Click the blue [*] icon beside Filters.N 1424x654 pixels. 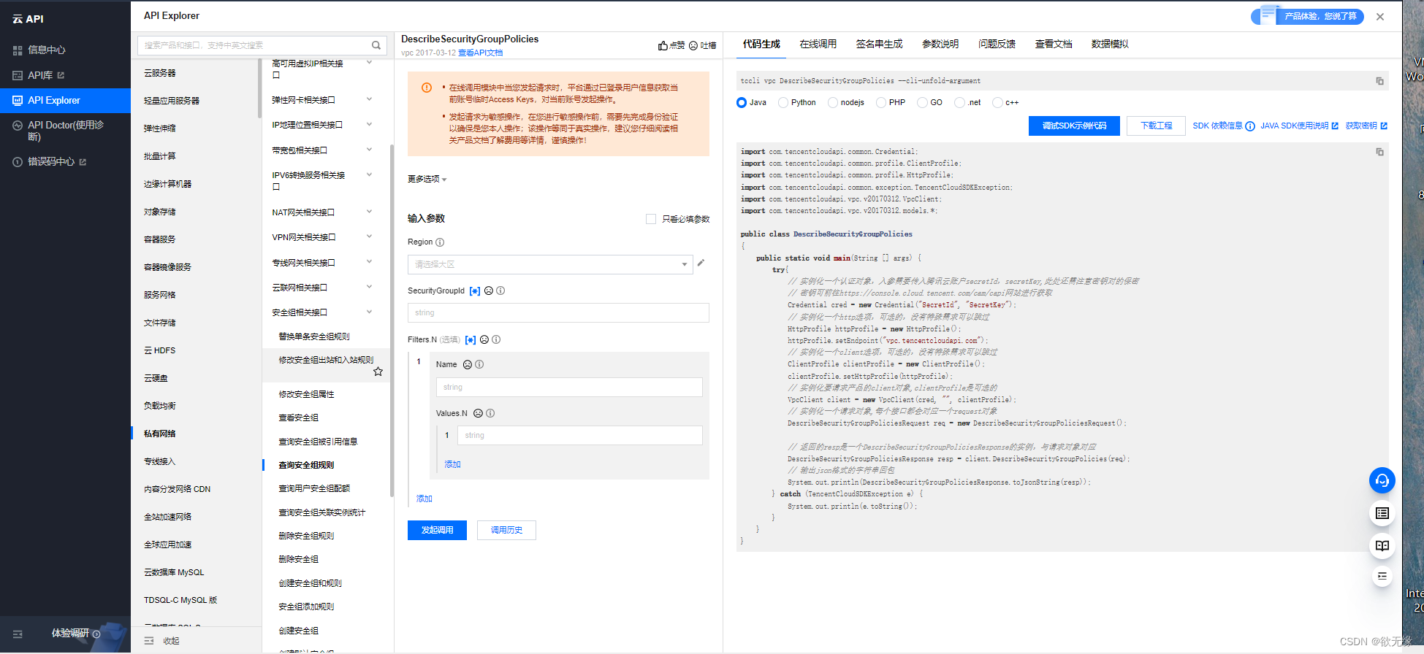[471, 339]
